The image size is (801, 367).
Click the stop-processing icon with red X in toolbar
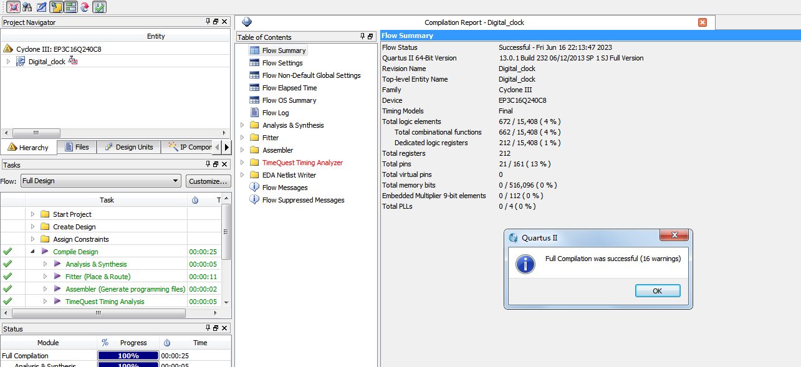pyautogui.click(x=13, y=7)
